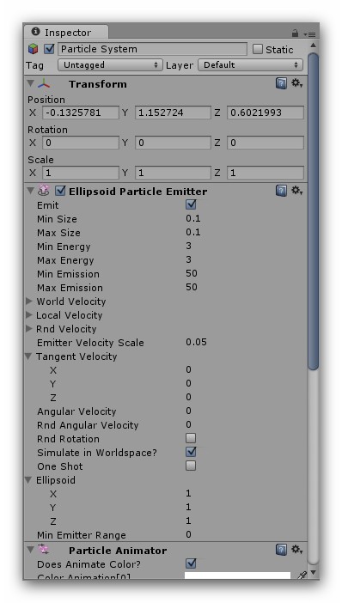This screenshot has width=342, height=603.
Task: Open the Inspector panel options menu icon
Action: pyautogui.click(x=308, y=33)
